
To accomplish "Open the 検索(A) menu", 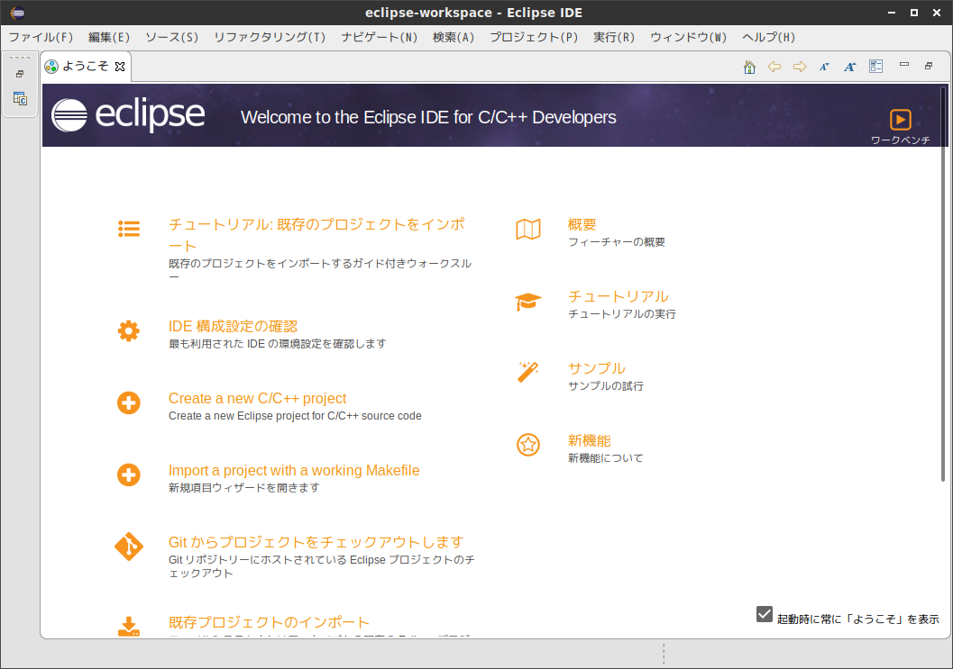I will [454, 38].
